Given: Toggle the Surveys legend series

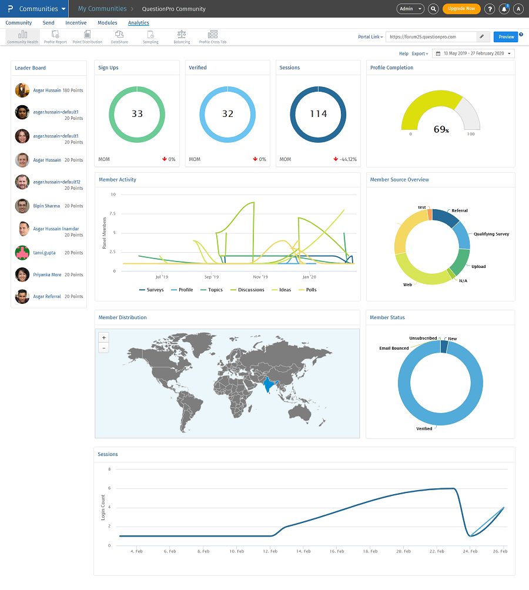Looking at the screenshot, I should coord(151,290).
